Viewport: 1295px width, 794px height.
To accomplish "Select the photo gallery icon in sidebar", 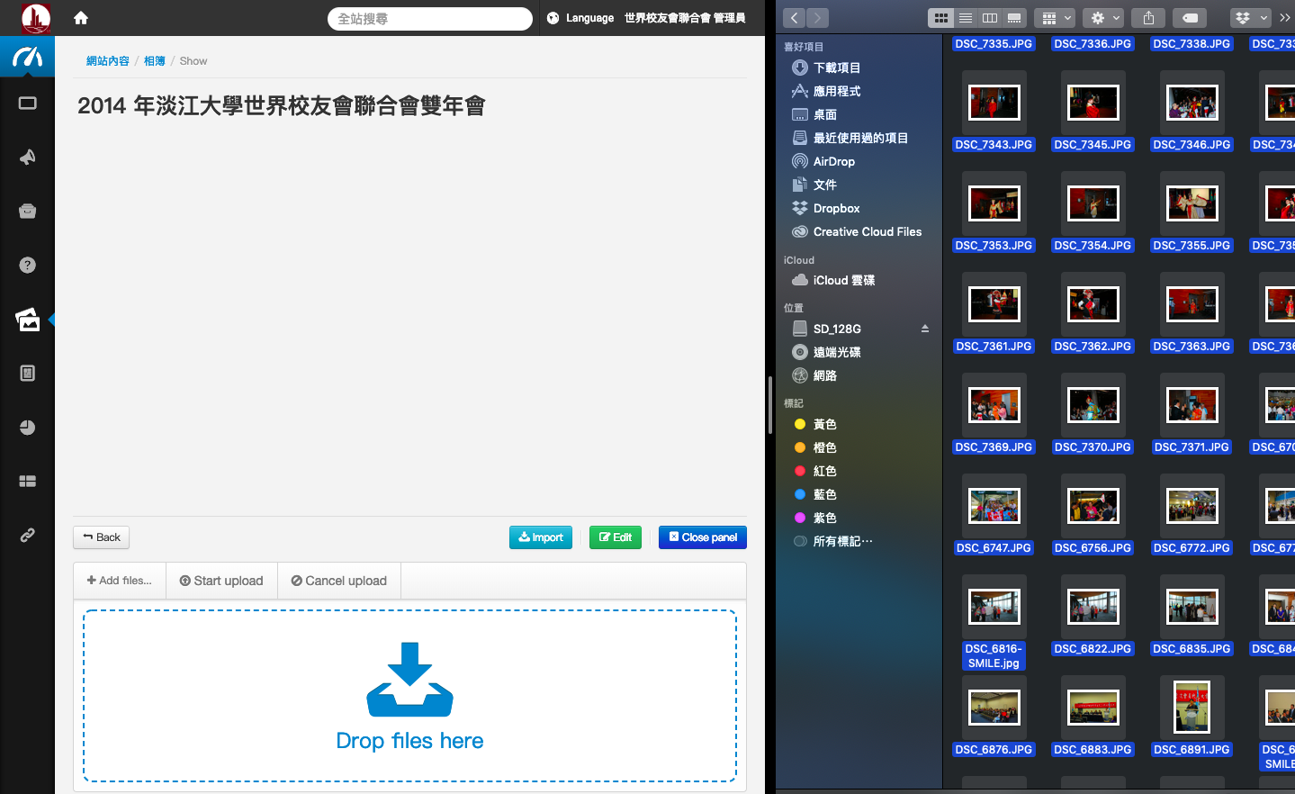I will coord(28,320).
